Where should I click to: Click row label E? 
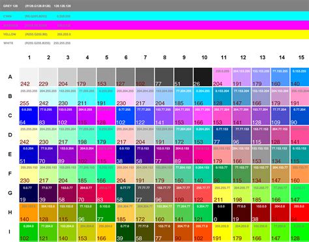click(x=10, y=154)
